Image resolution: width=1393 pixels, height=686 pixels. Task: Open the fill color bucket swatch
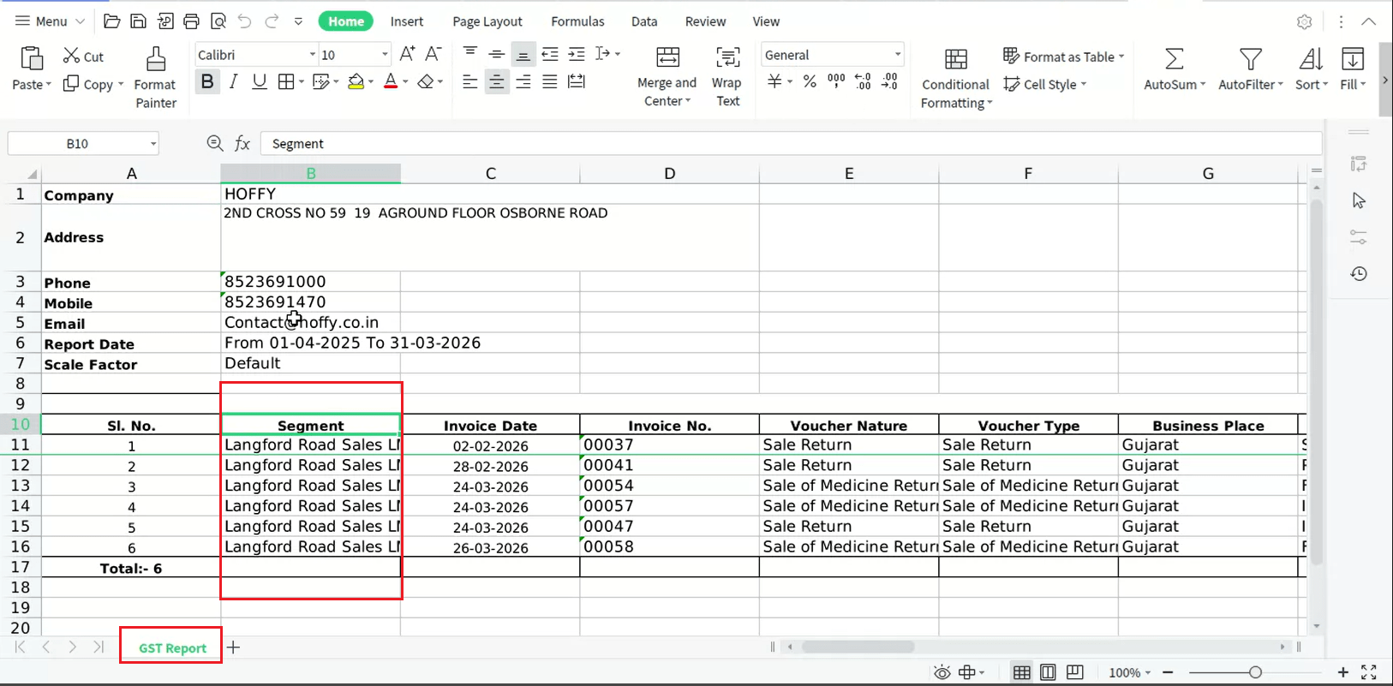pos(356,81)
